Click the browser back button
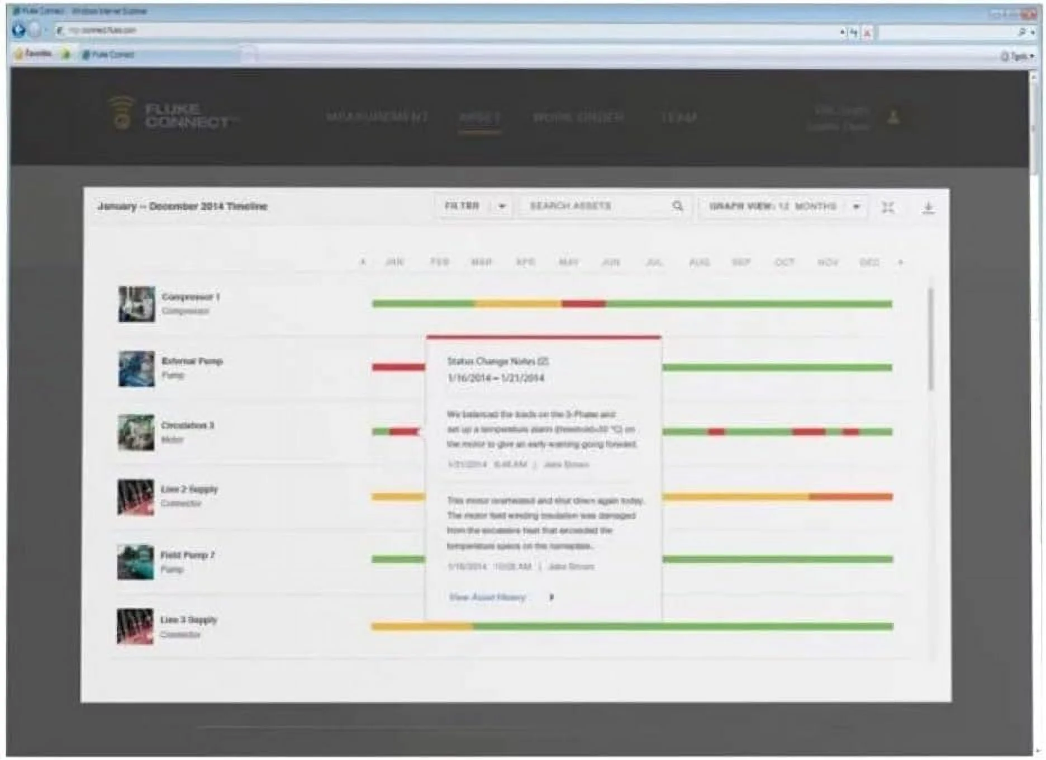The image size is (1046, 760). pos(19,30)
